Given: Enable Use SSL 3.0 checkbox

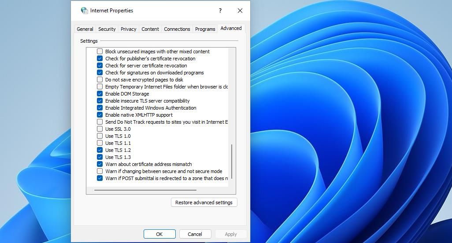Looking at the screenshot, I should point(100,129).
